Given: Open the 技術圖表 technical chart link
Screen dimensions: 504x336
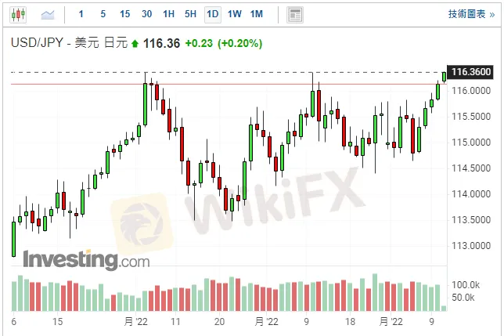Looking at the screenshot, I should pos(470,14).
